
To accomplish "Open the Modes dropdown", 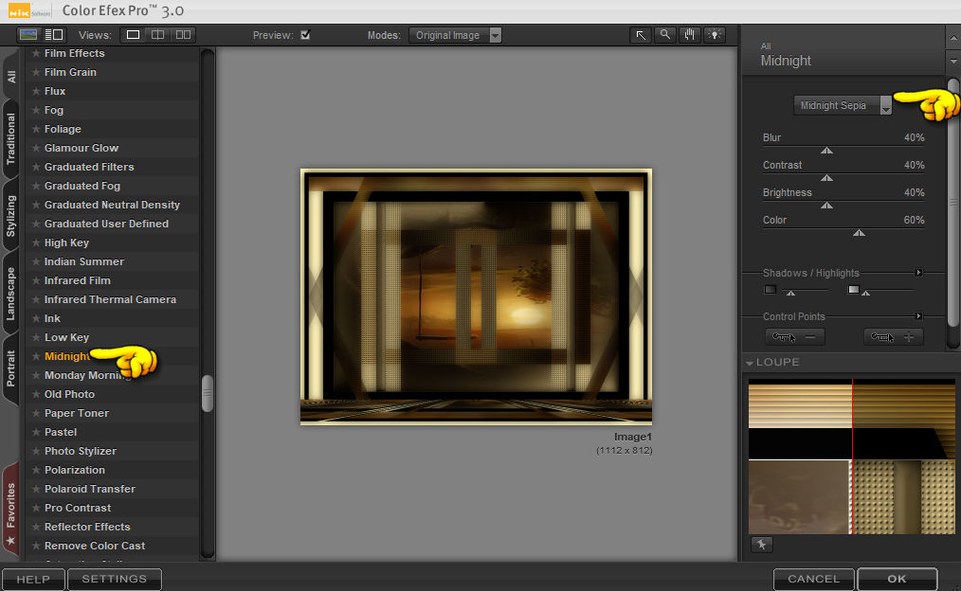I will tap(455, 36).
